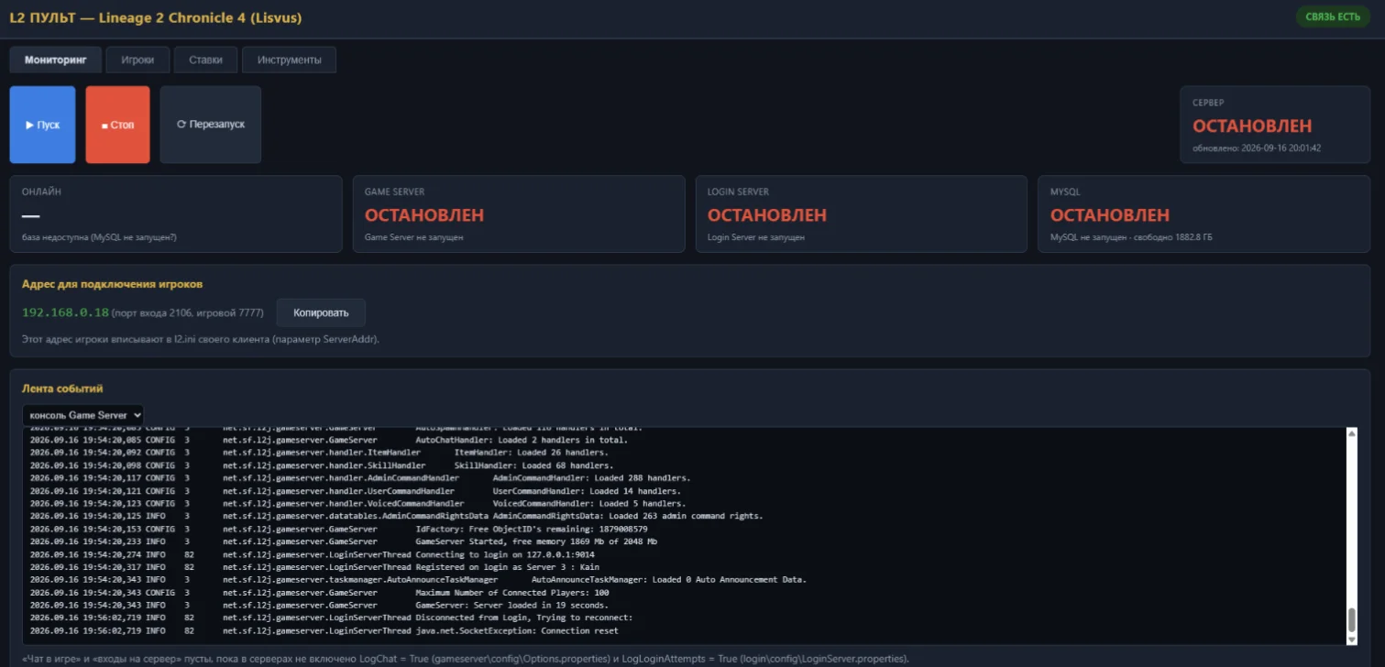
Task: Select the Инструменты tab
Action: click(289, 60)
